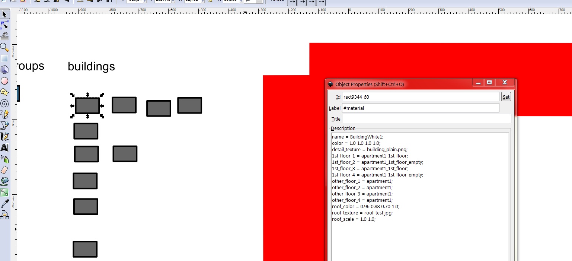Screen dimensions: 572x261
Task: Select the Selector arrow tool
Action: pos(4,15)
